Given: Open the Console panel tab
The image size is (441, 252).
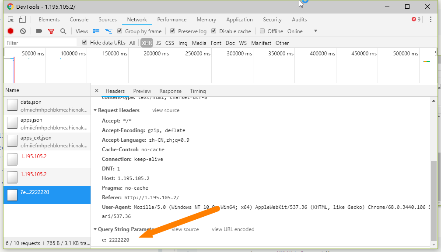Looking at the screenshot, I should [x=79, y=19].
